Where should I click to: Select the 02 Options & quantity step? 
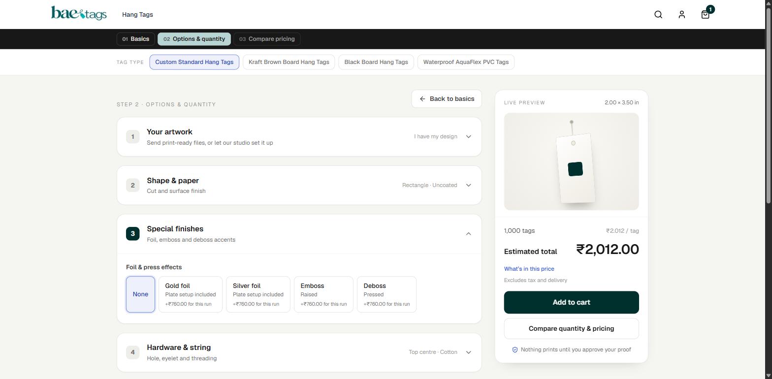tap(194, 39)
